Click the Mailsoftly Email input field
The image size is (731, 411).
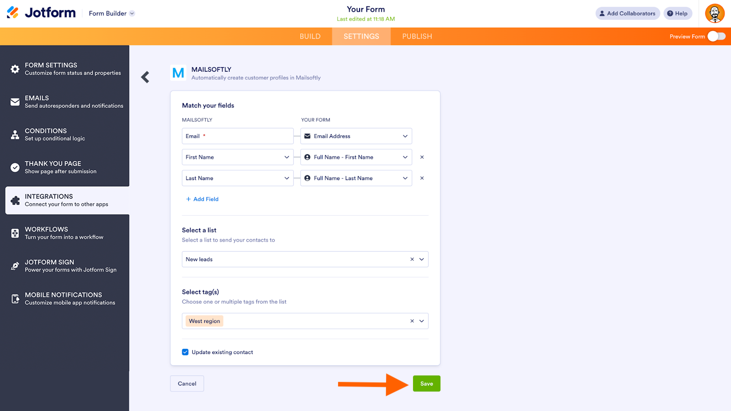(x=238, y=136)
